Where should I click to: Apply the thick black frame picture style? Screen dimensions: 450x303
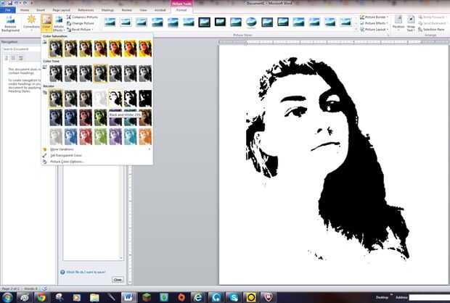tap(204, 22)
